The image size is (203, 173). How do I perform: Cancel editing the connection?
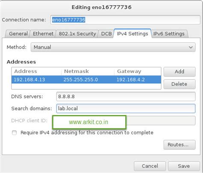(x=150, y=166)
